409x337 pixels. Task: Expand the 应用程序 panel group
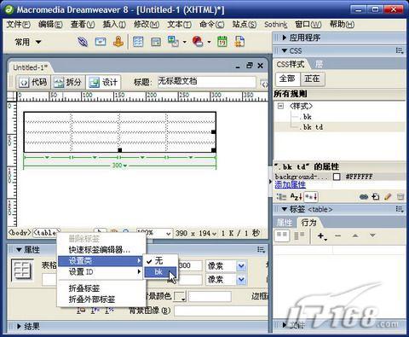(285, 38)
